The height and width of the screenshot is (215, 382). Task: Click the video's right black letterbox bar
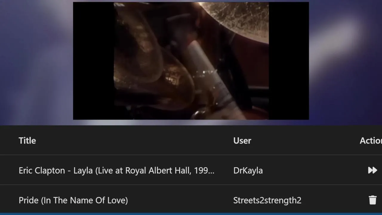click(x=289, y=61)
